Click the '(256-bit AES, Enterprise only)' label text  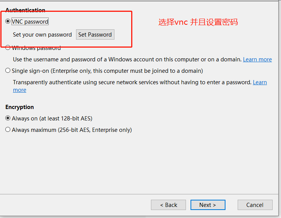click(x=95, y=130)
